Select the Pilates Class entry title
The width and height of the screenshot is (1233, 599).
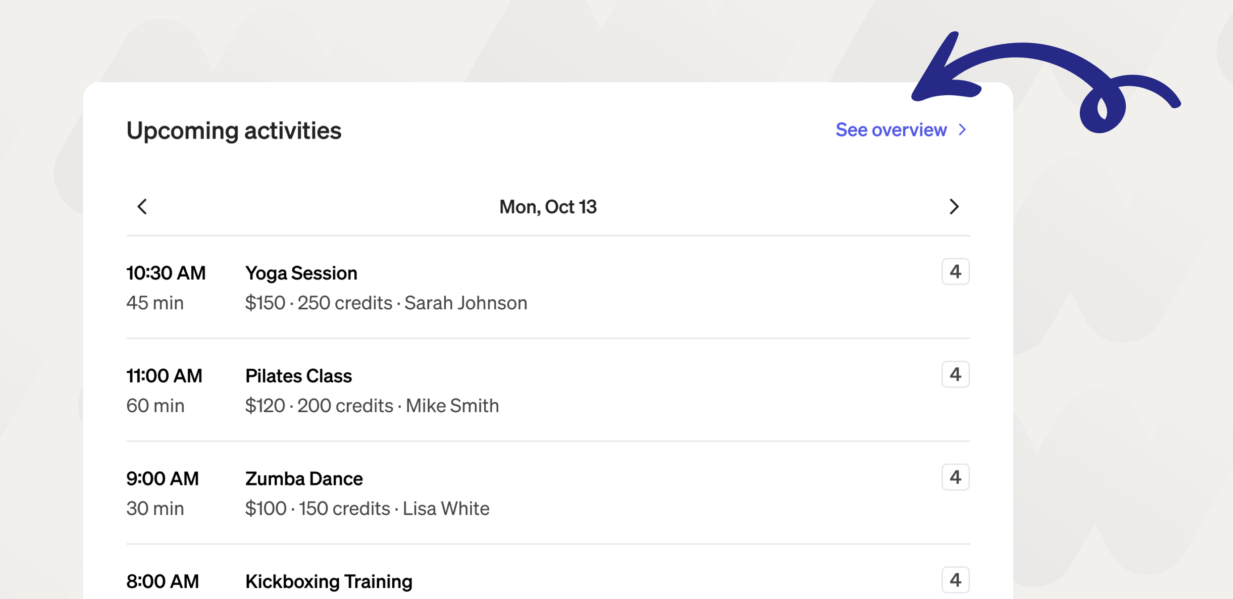pyautogui.click(x=298, y=376)
